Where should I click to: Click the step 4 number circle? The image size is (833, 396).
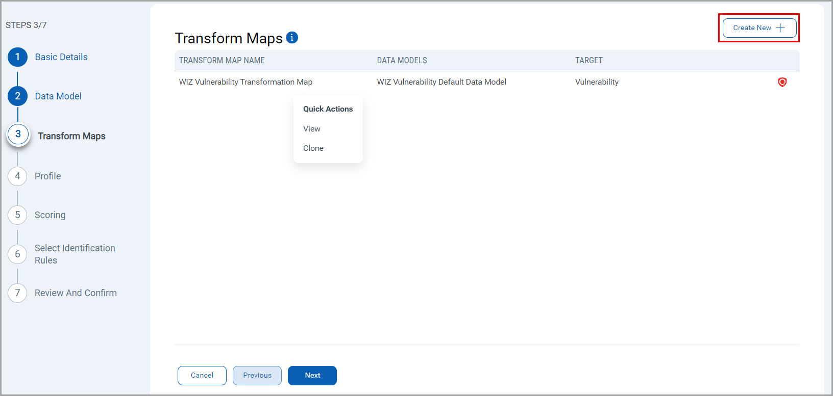click(x=18, y=176)
